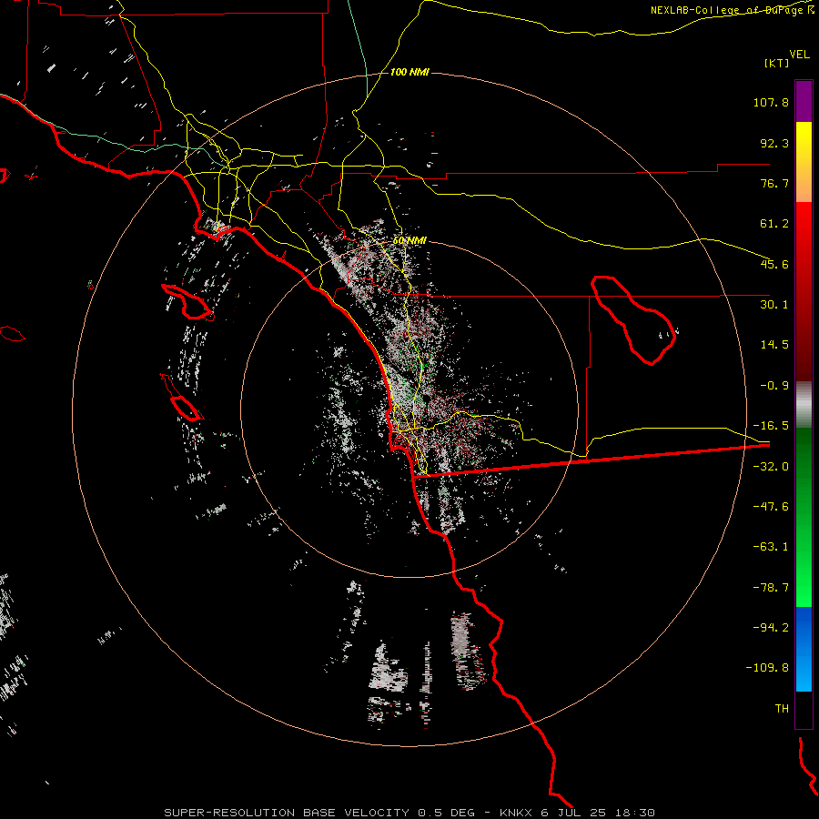819x819 pixels.
Task: Select the -0.9 legend value
Action: [774, 386]
